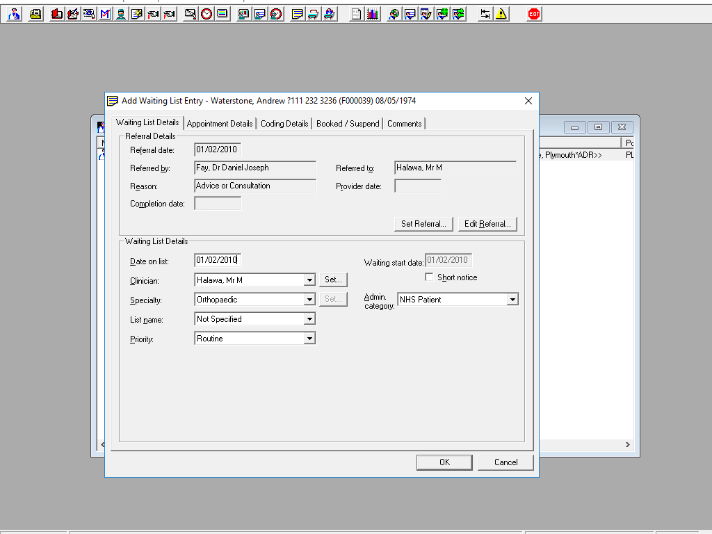This screenshot has height=534, width=712.
Task: Click the envelope with pen toolbar icon
Action: pos(191,14)
